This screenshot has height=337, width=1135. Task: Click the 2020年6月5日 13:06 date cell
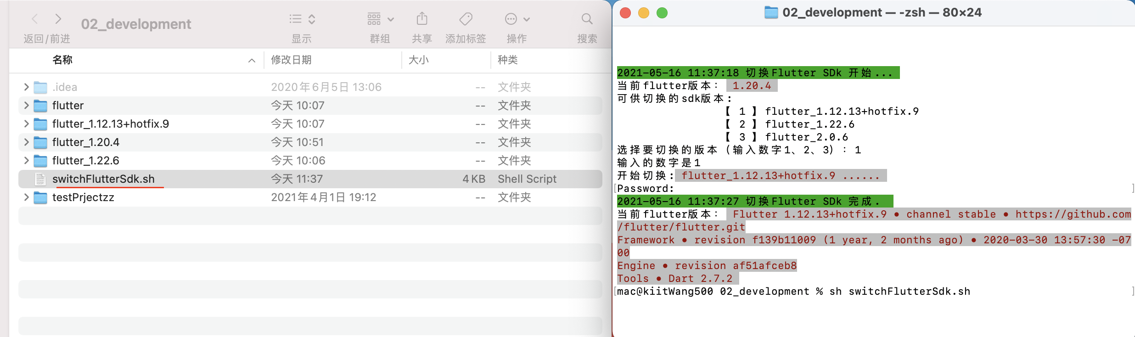click(326, 87)
